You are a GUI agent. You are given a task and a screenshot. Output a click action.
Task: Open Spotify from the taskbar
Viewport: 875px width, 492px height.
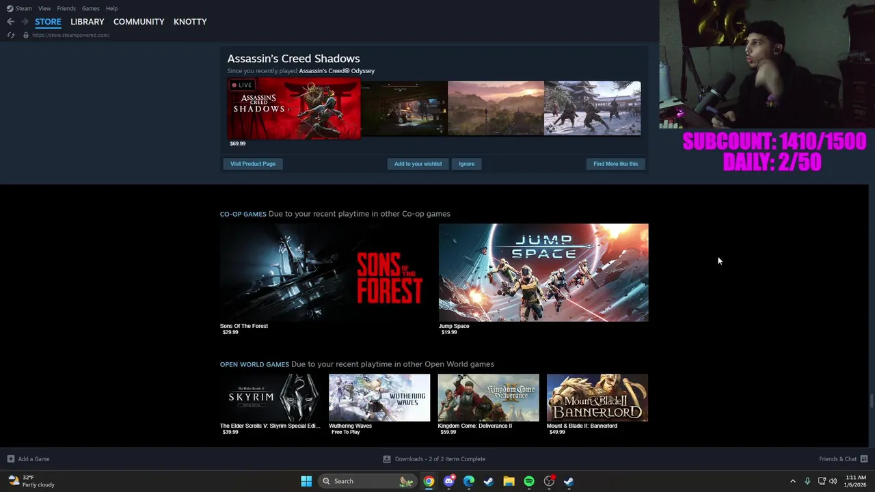pos(529,481)
